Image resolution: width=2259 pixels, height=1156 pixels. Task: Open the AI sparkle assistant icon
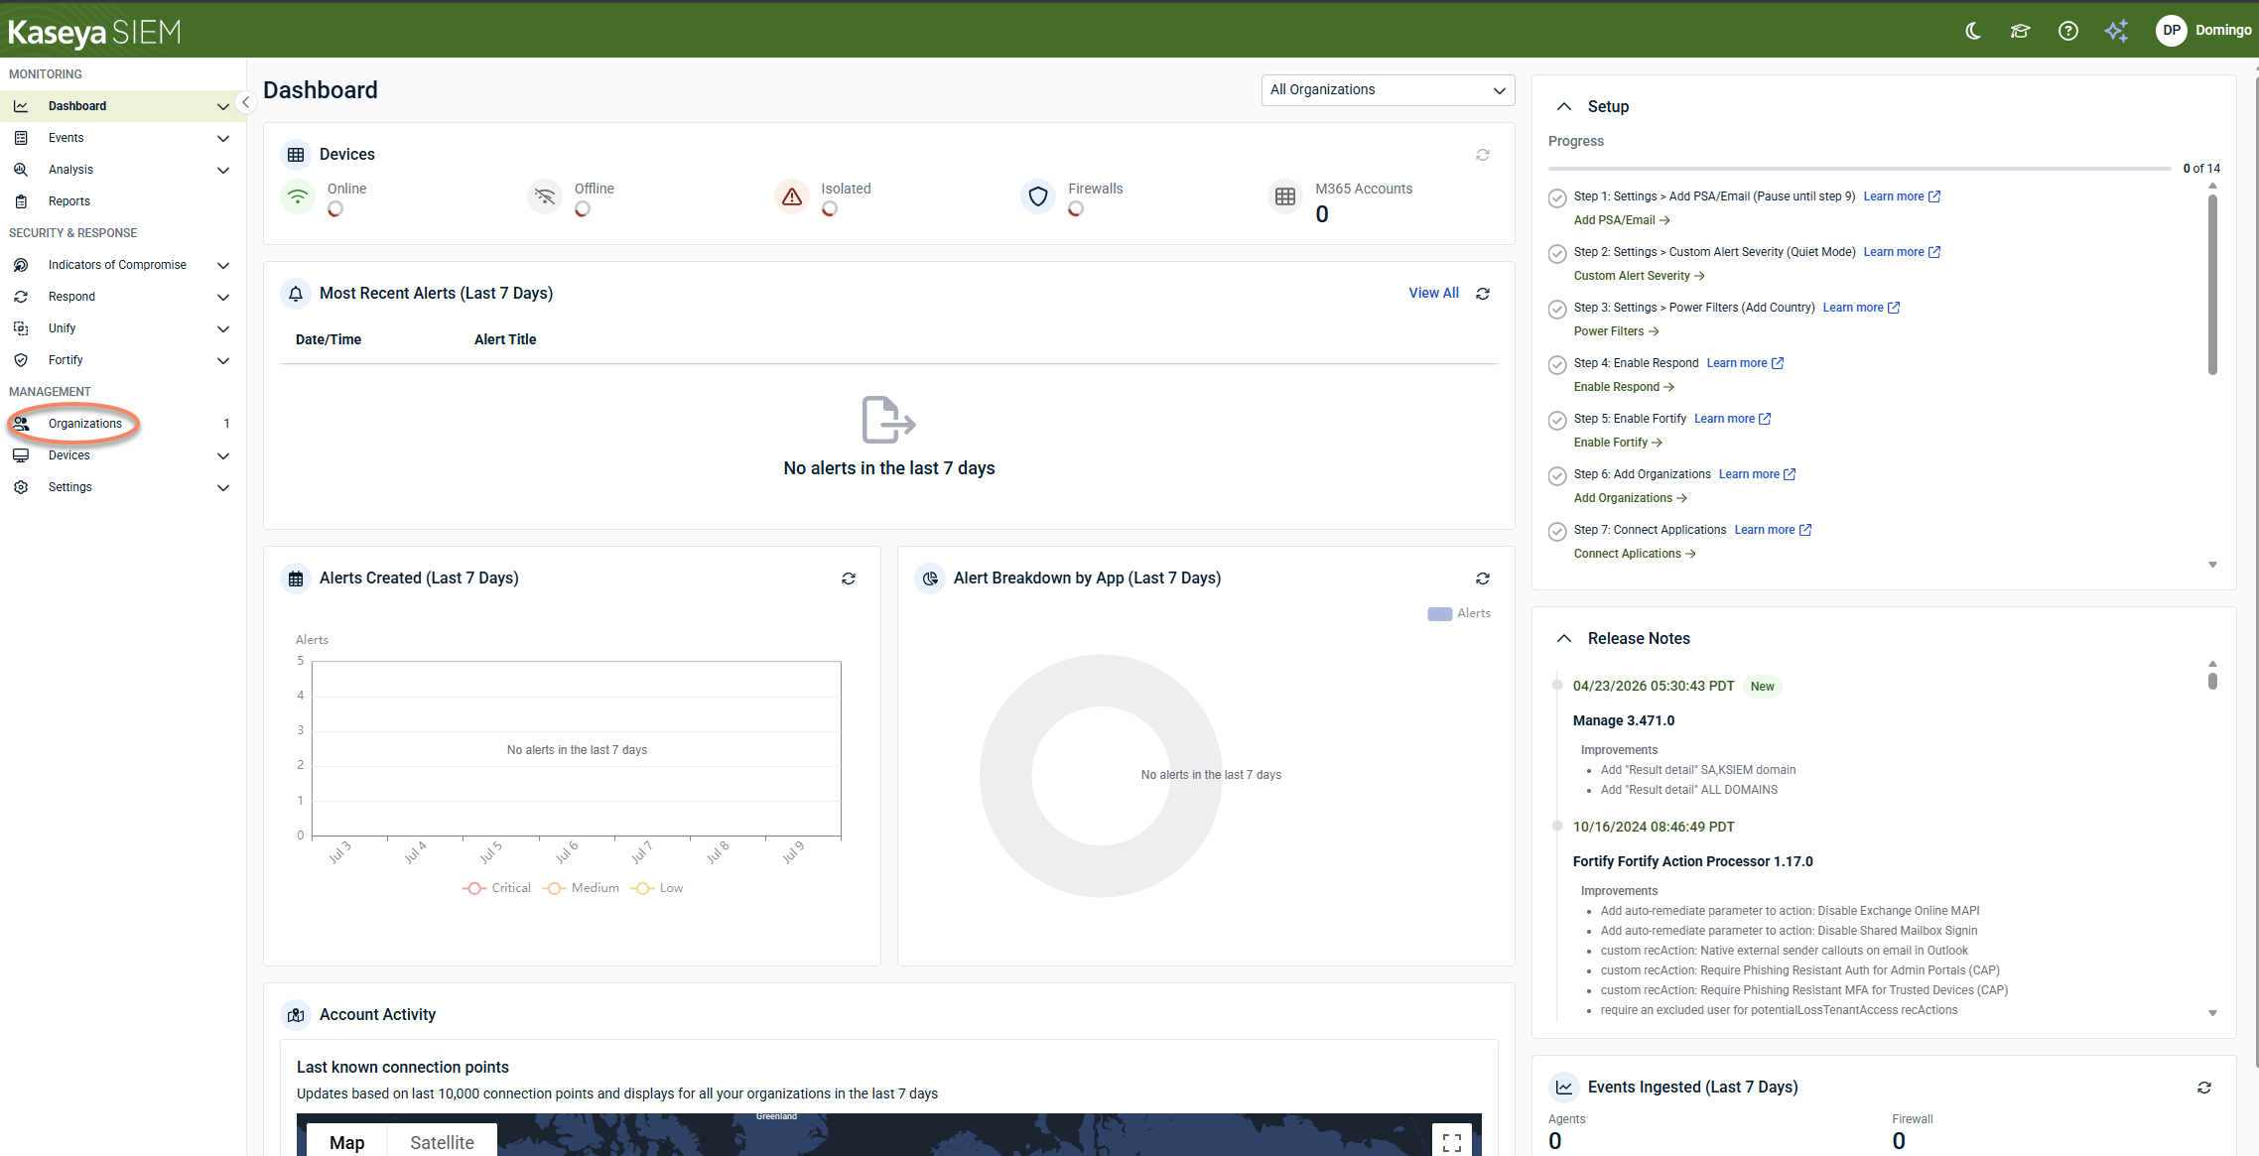point(2116,31)
